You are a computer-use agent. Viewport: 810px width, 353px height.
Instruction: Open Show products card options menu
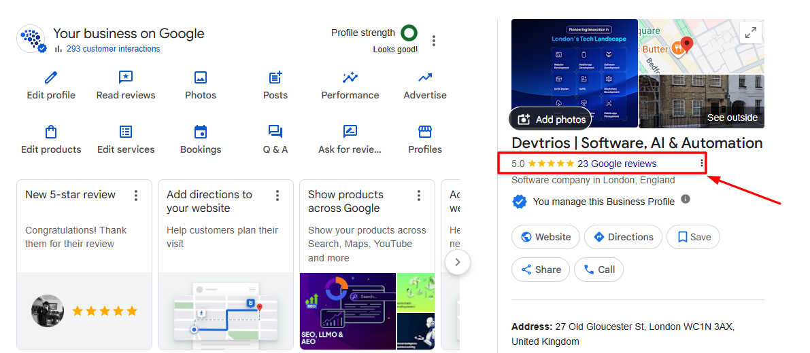pyautogui.click(x=419, y=196)
